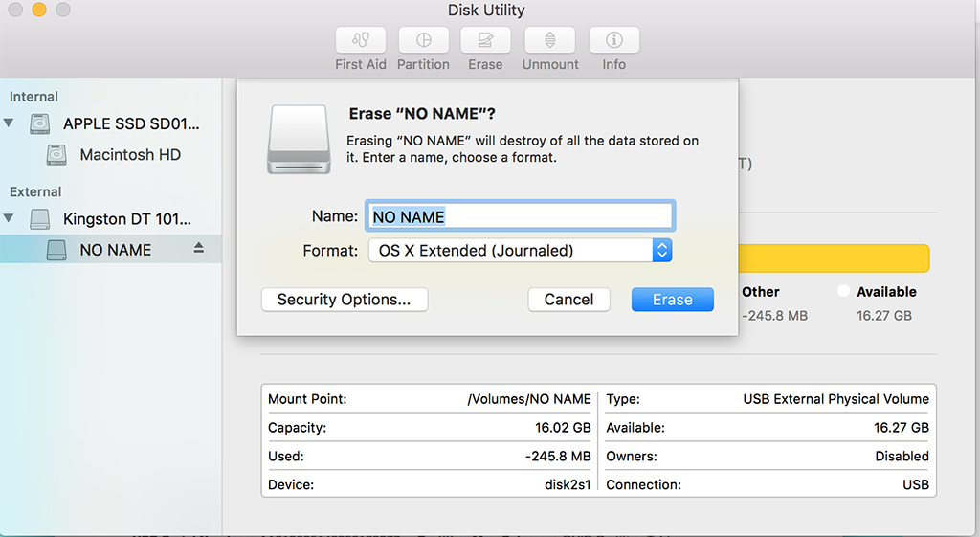Click USB External Physical Volume type value
The image size is (980, 537).
tap(835, 399)
